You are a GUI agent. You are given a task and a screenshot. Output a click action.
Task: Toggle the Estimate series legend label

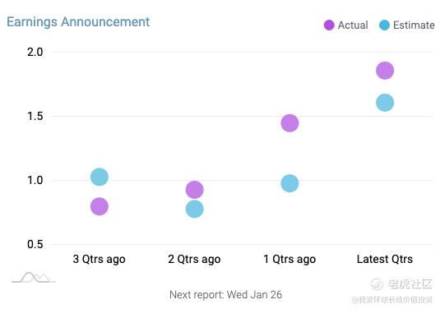(x=414, y=25)
